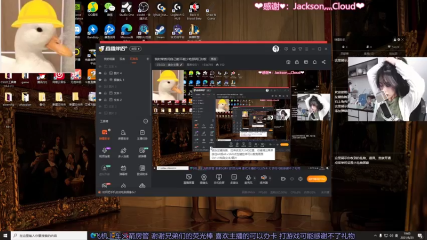Screen dimensions: 427x240
Task: Open the 主播任务 tool
Action: (142, 135)
